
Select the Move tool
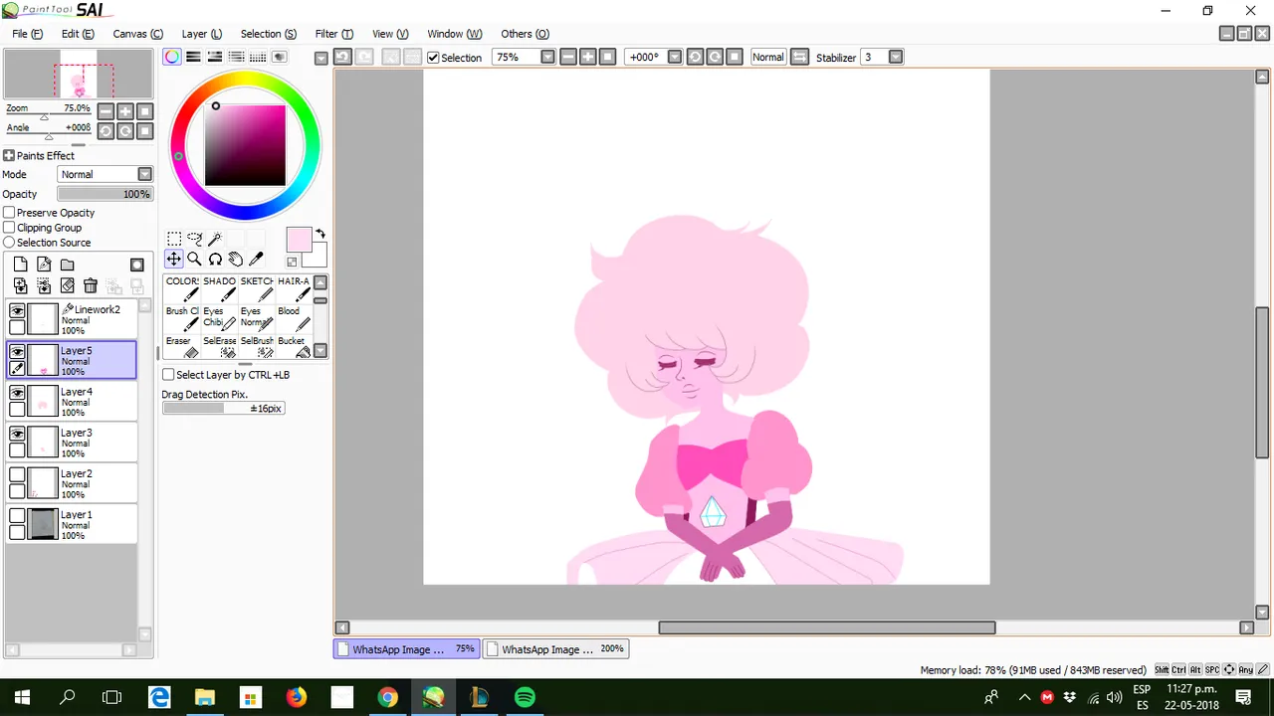point(174,259)
